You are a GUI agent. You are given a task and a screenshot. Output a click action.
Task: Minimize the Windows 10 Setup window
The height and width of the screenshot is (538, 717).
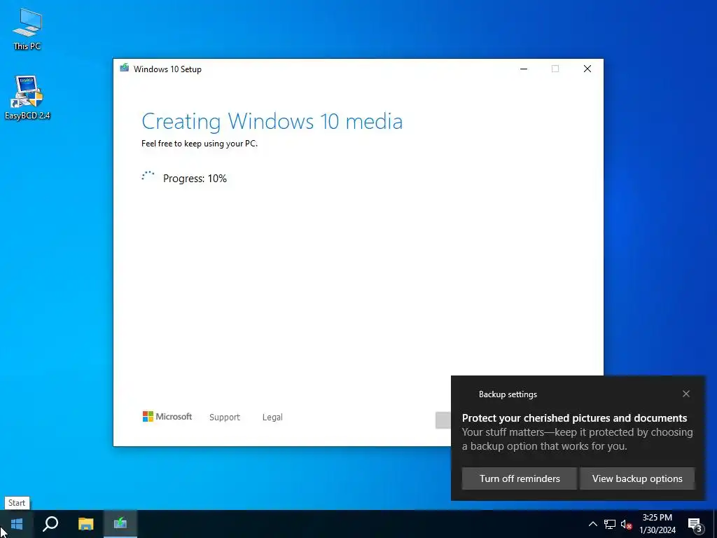(524, 69)
